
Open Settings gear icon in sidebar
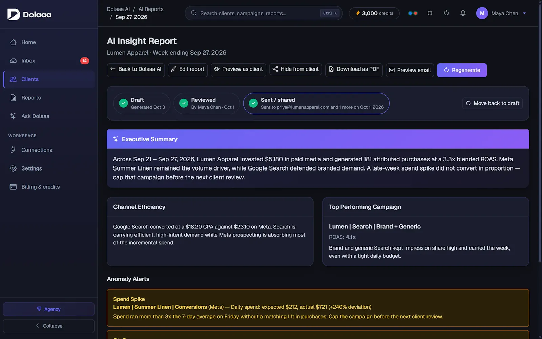pos(13,168)
